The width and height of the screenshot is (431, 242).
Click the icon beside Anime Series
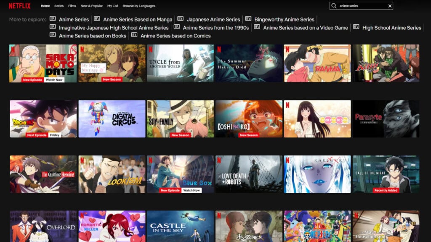pyautogui.click(x=53, y=18)
